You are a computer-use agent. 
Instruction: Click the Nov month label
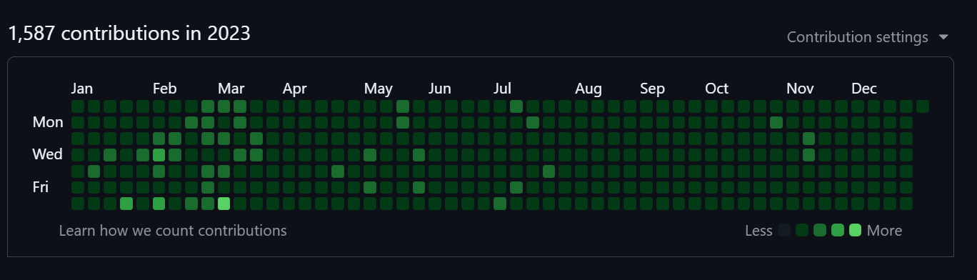point(801,89)
